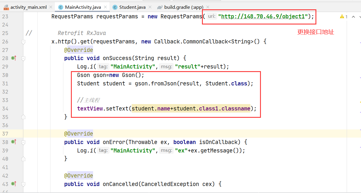This screenshot has height=193, width=361.
Task: Close the activity_main.xml tab
Action: [x=50, y=7]
